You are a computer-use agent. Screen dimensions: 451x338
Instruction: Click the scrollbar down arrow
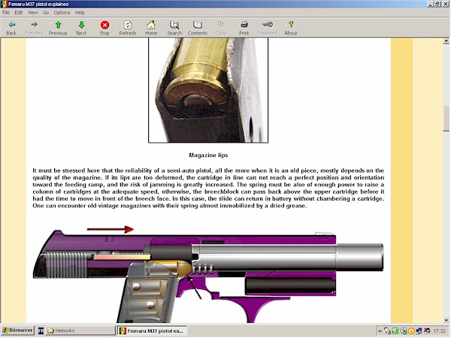446,320
